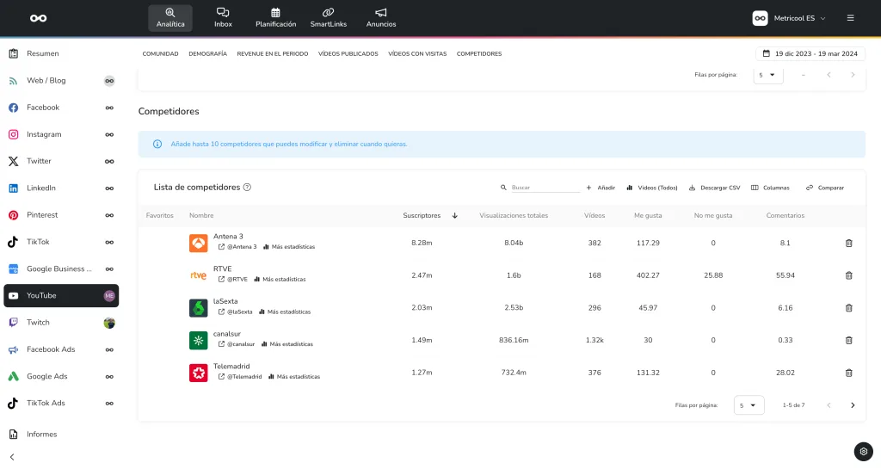The image size is (881, 469).
Task: Open @Antena 3 channel link
Action: [x=237, y=247]
